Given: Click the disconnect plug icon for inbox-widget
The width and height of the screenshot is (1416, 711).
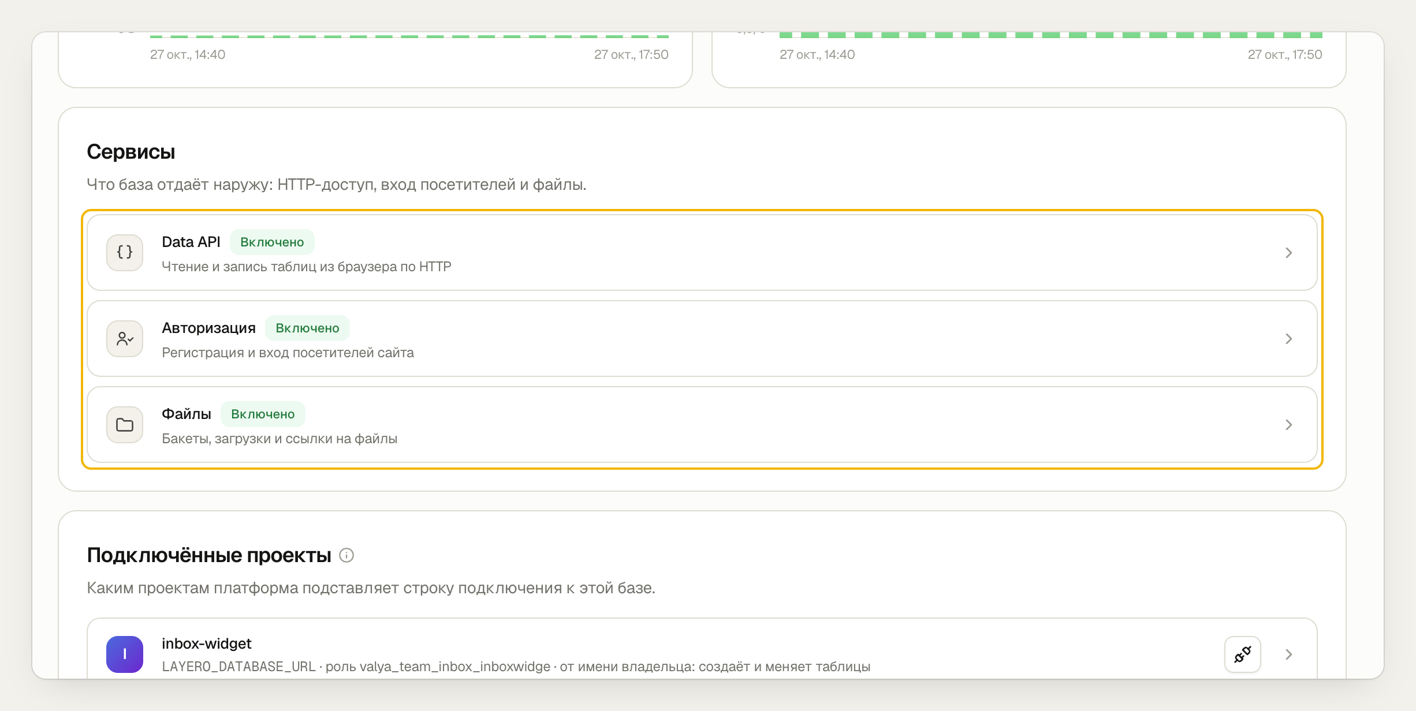Looking at the screenshot, I should tap(1243, 654).
